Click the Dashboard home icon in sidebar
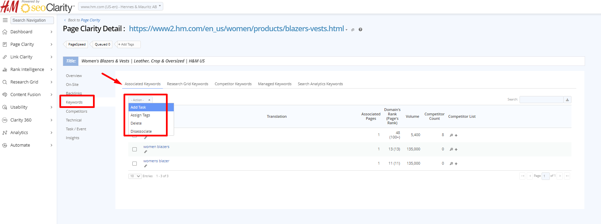 pos(5,32)
